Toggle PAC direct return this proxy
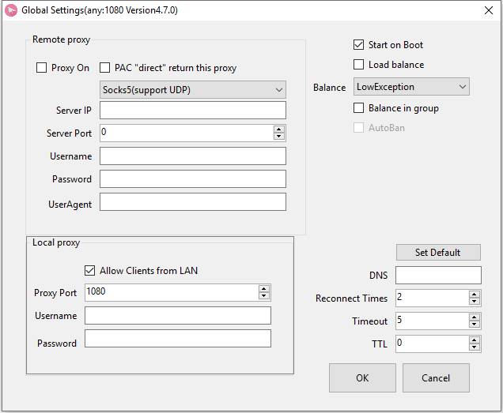The image size is (503, 413). 107,68
